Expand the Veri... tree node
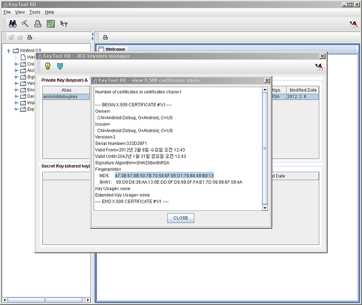Image resolution: width=362 pixels, height=305 pixels. [x=16, y=83]
